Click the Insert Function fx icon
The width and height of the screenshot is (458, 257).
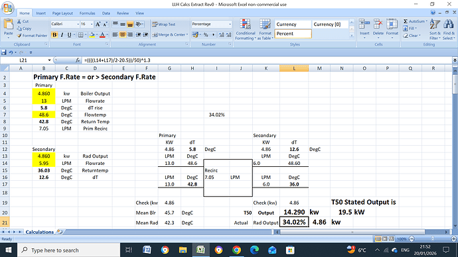click(78, 60)
